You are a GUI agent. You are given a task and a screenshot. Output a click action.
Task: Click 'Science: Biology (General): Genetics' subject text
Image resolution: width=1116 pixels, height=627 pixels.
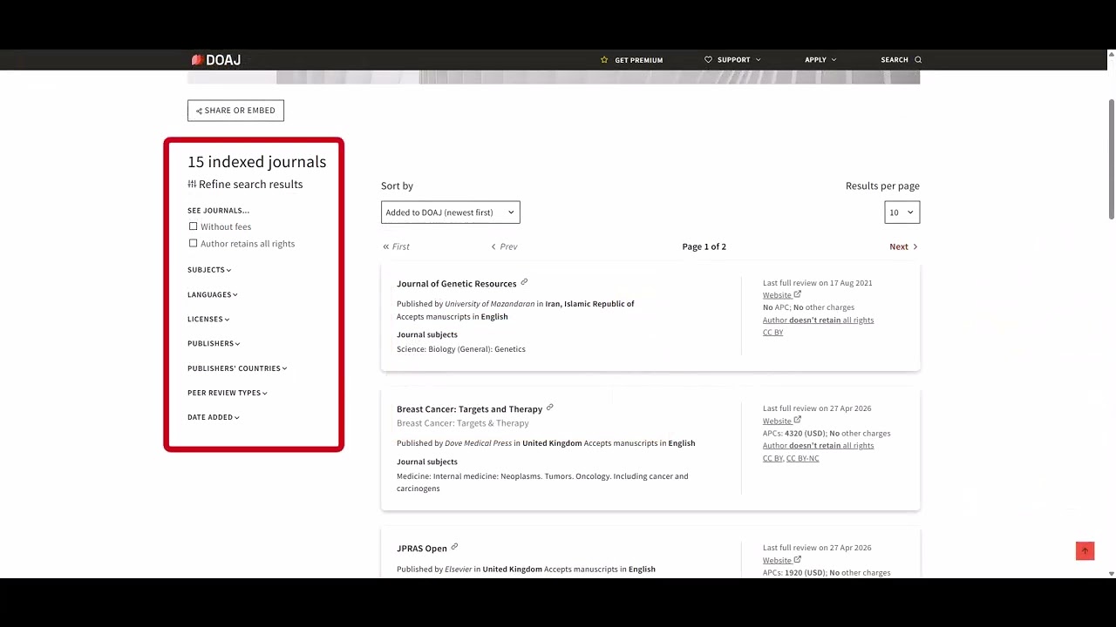click(461, 349)
